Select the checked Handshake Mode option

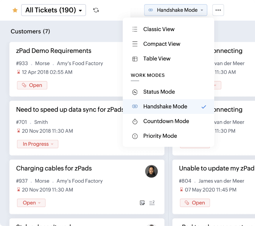[x=165, y=106]
